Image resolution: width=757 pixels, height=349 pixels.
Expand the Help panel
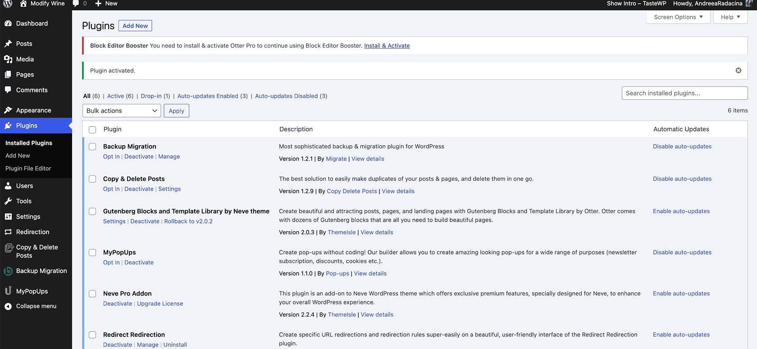[730, 17]
